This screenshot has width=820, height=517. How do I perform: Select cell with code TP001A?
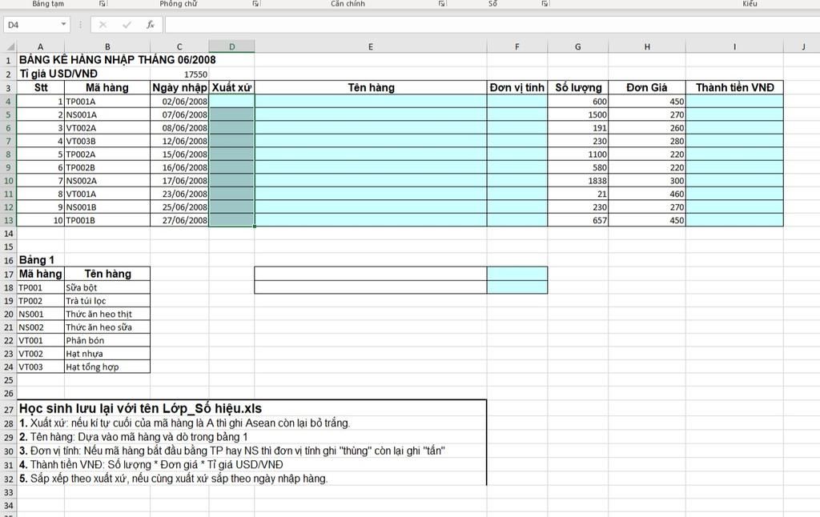(107, 102)
